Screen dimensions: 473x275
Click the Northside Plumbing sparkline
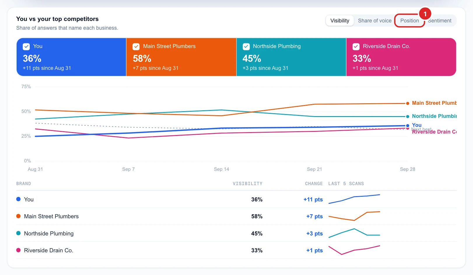click(x=354, y=233)
